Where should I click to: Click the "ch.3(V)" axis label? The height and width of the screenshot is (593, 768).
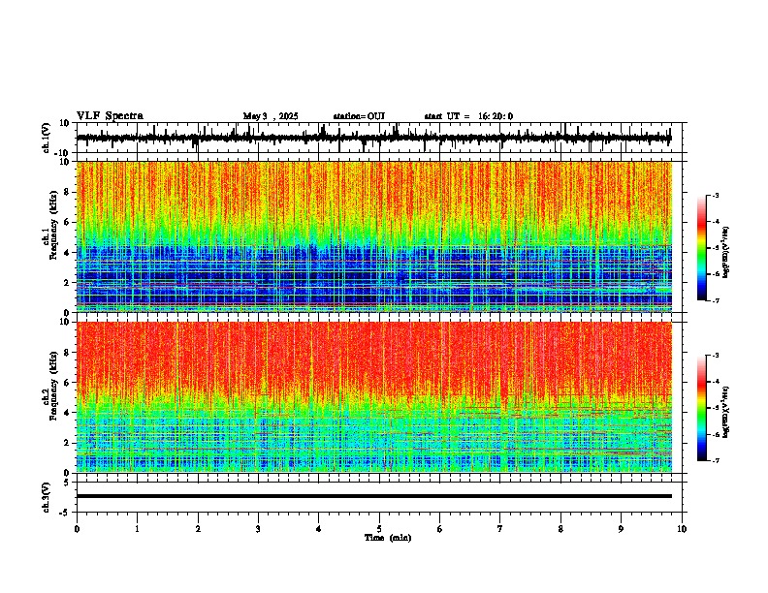click(47, 498)
